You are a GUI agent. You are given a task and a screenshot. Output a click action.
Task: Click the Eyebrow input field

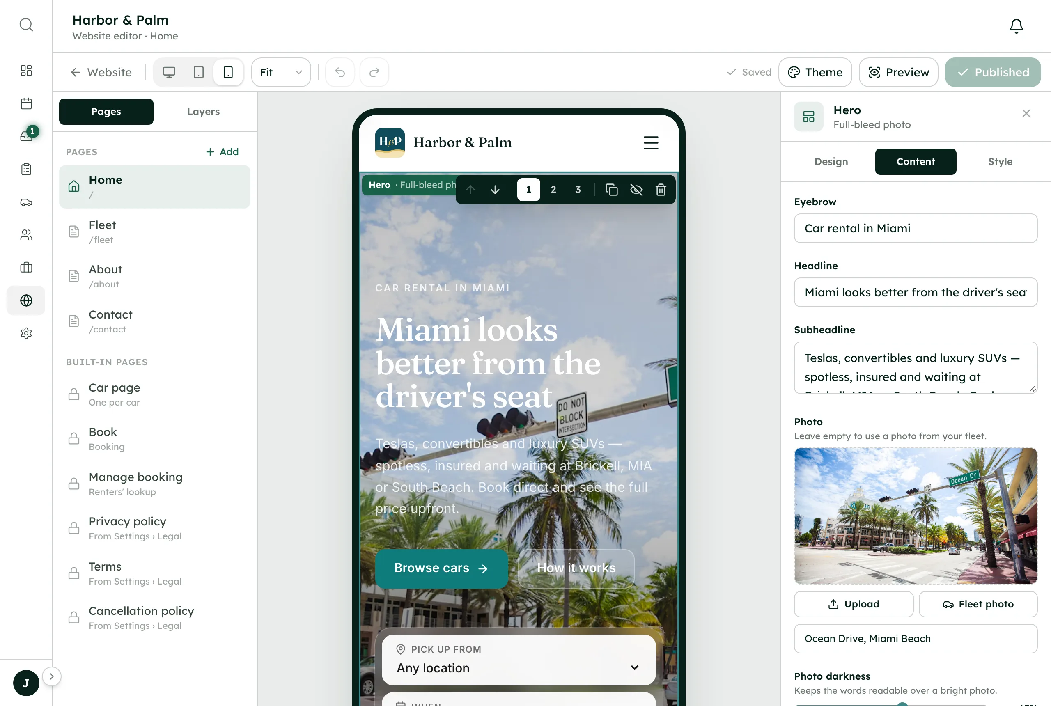(x=916, y=228)
